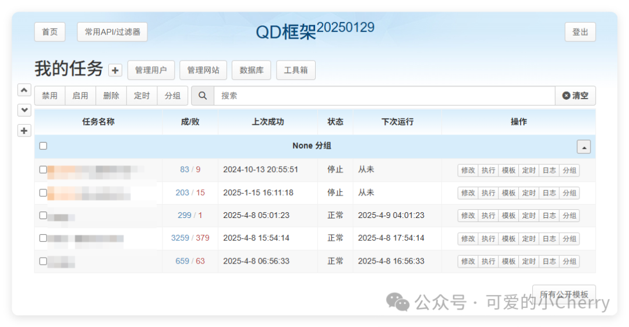
Task: Click 禁用 in the task toolbar
Action: [50, 96]
